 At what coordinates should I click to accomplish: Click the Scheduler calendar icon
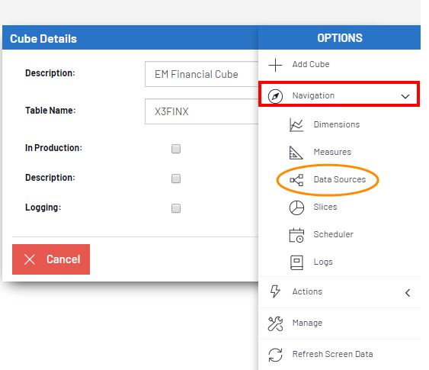tap(296, 235)
